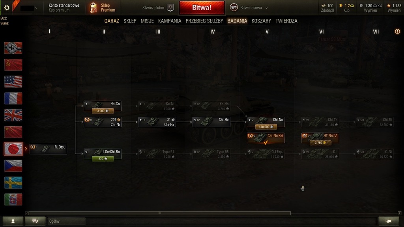Open the contacts icon at bottom left
Screen dimensions: 404x227
point(13,221)
